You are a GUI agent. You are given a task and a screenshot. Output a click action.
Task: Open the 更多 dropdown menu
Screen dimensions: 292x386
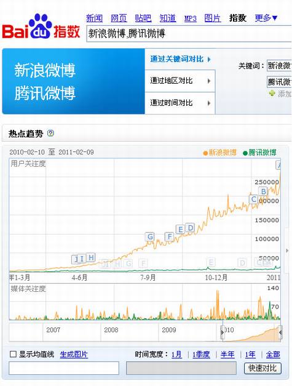pos(266,18)
